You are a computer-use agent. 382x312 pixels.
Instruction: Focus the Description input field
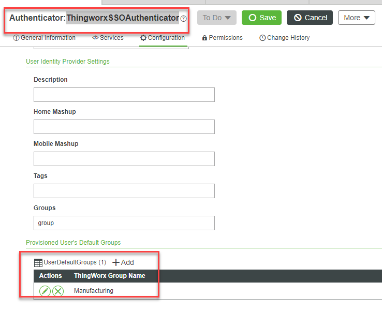click(124, 95)
